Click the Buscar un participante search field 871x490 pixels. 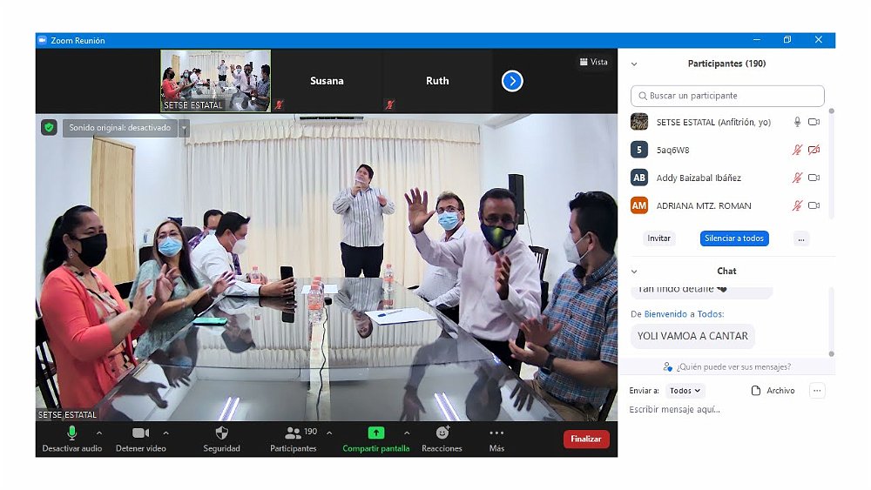tap(727, 96)
